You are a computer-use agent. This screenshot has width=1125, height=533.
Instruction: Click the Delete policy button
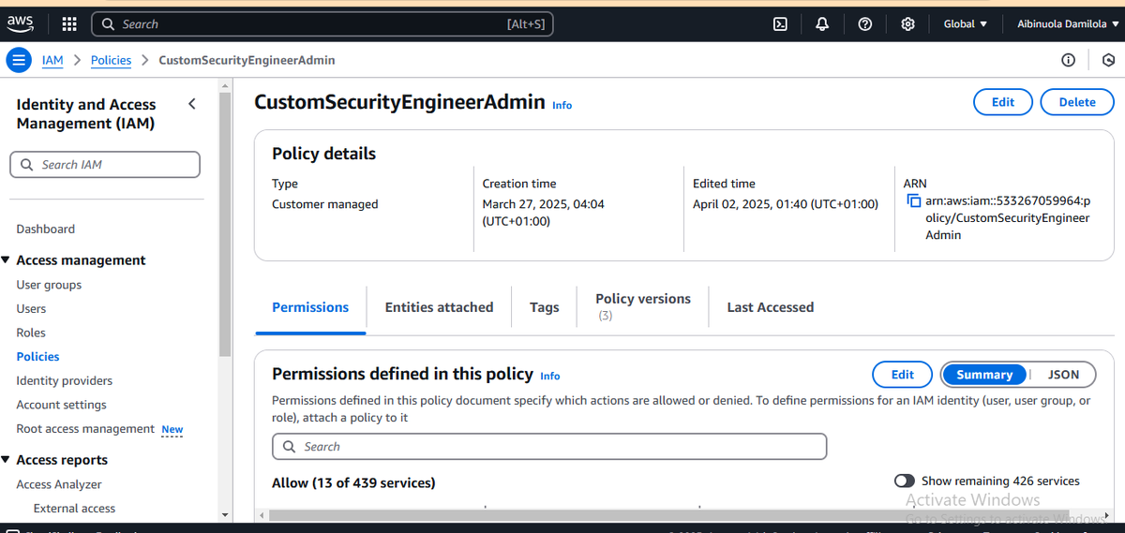[1077, 102]
